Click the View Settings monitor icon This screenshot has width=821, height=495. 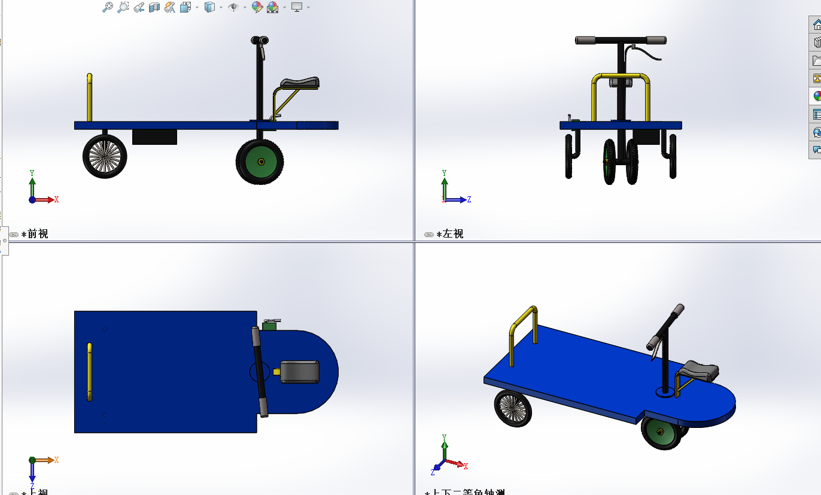click(297, 7)
